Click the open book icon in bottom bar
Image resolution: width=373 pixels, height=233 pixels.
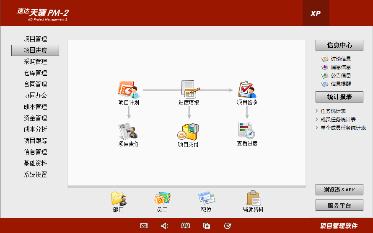pyautogui.click(x=186, y=226)
